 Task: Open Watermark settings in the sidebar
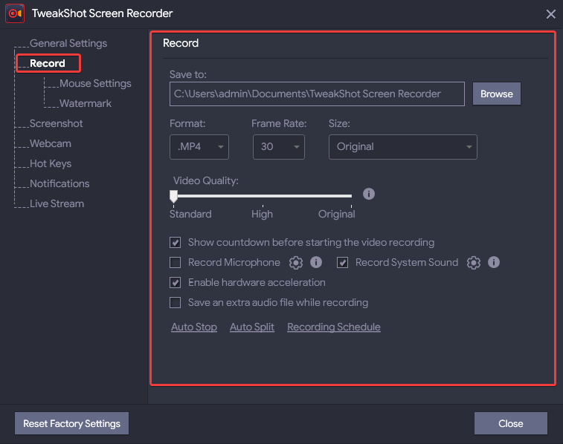(86, 103)
